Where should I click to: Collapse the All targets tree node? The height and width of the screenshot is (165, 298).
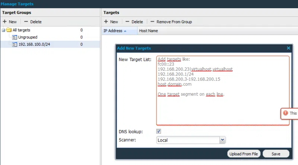point(3,30)
